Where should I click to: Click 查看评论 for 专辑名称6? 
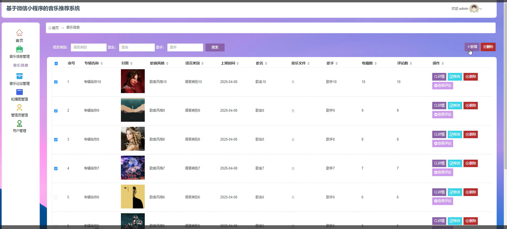click(443, 201)
